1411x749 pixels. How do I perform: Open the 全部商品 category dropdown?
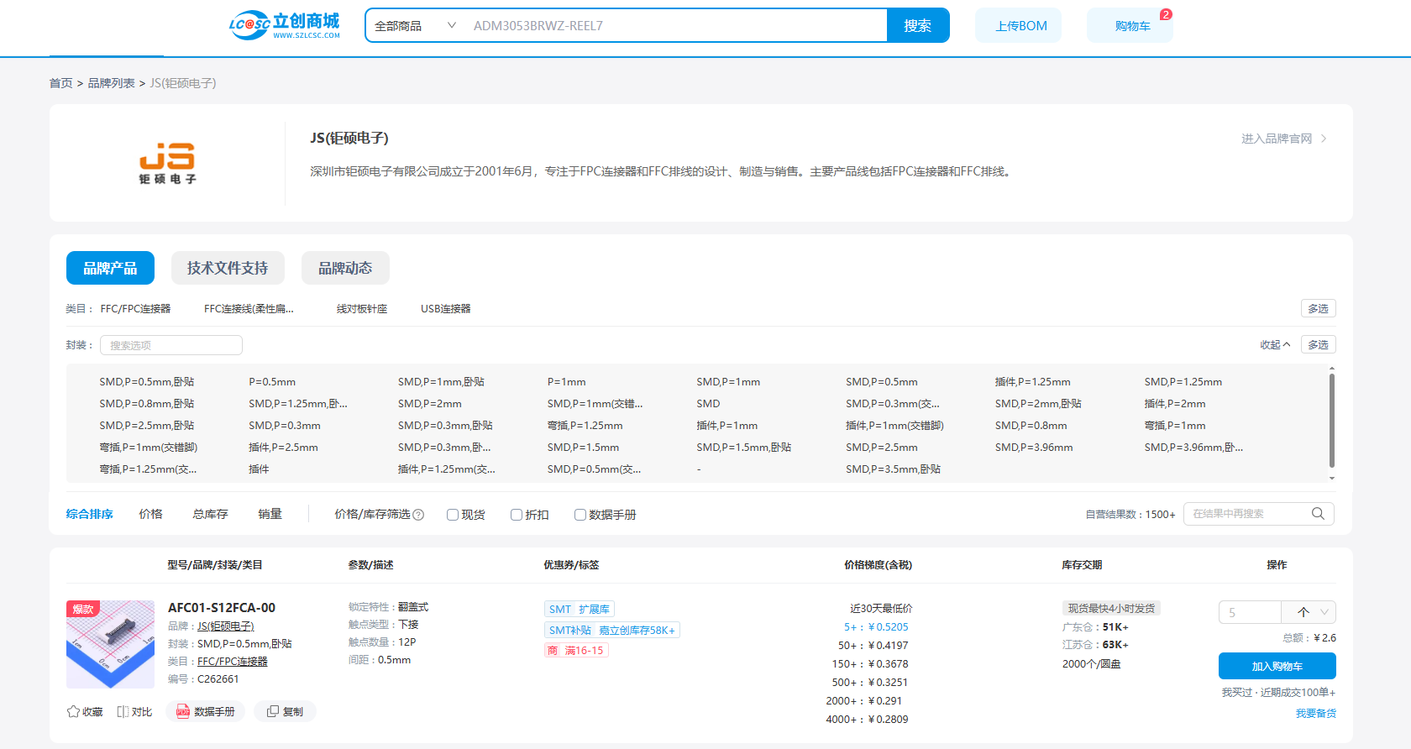pyautogui.click(x=416, y=26)
